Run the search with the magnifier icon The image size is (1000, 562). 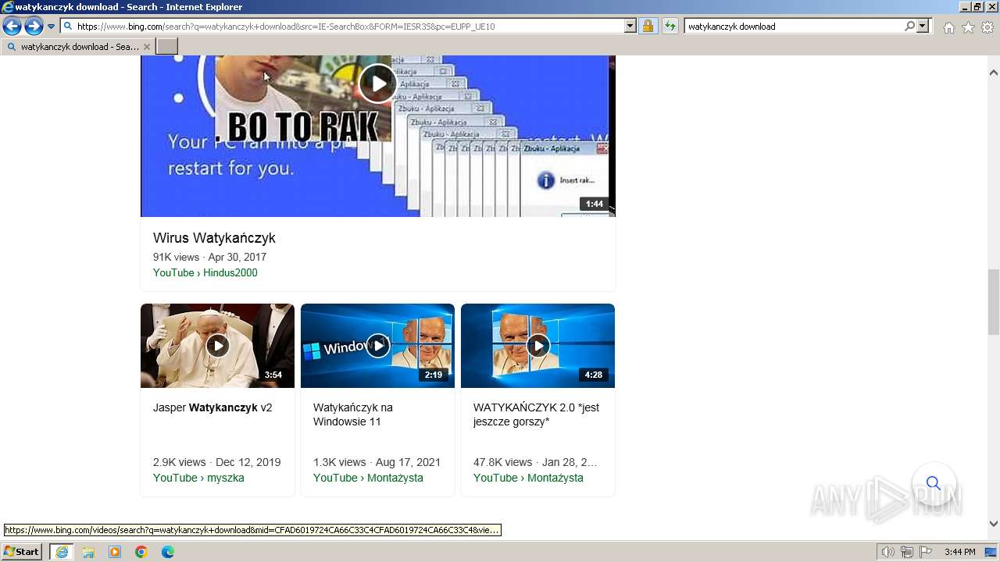[909, 27]
